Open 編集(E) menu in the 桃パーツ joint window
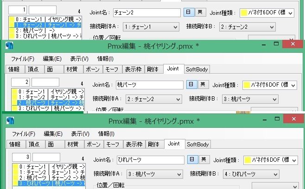 point(52,59)
